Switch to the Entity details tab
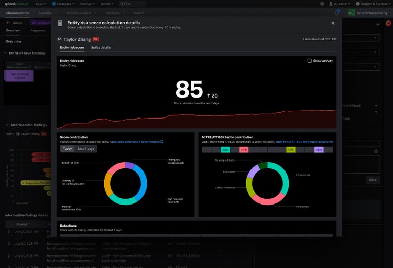The image size is (393, 268). coord(101,48)
